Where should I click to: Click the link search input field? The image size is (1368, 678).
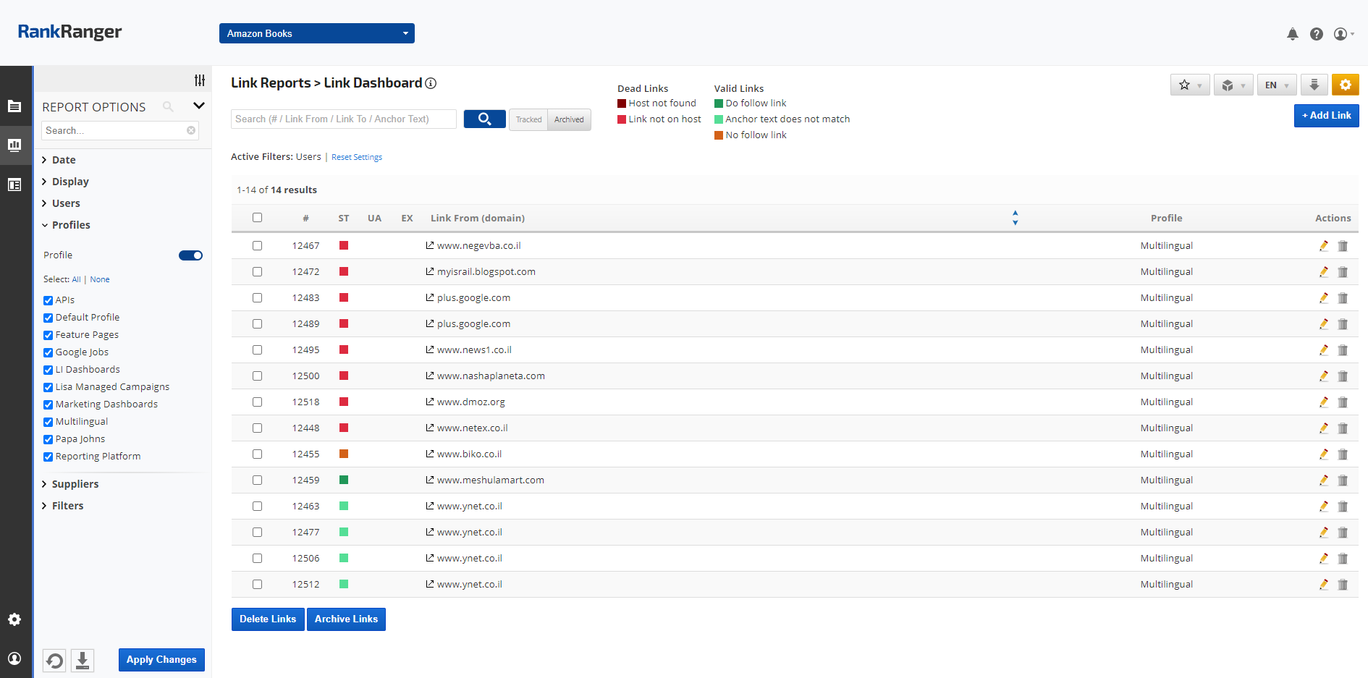(x=344, y=119)
